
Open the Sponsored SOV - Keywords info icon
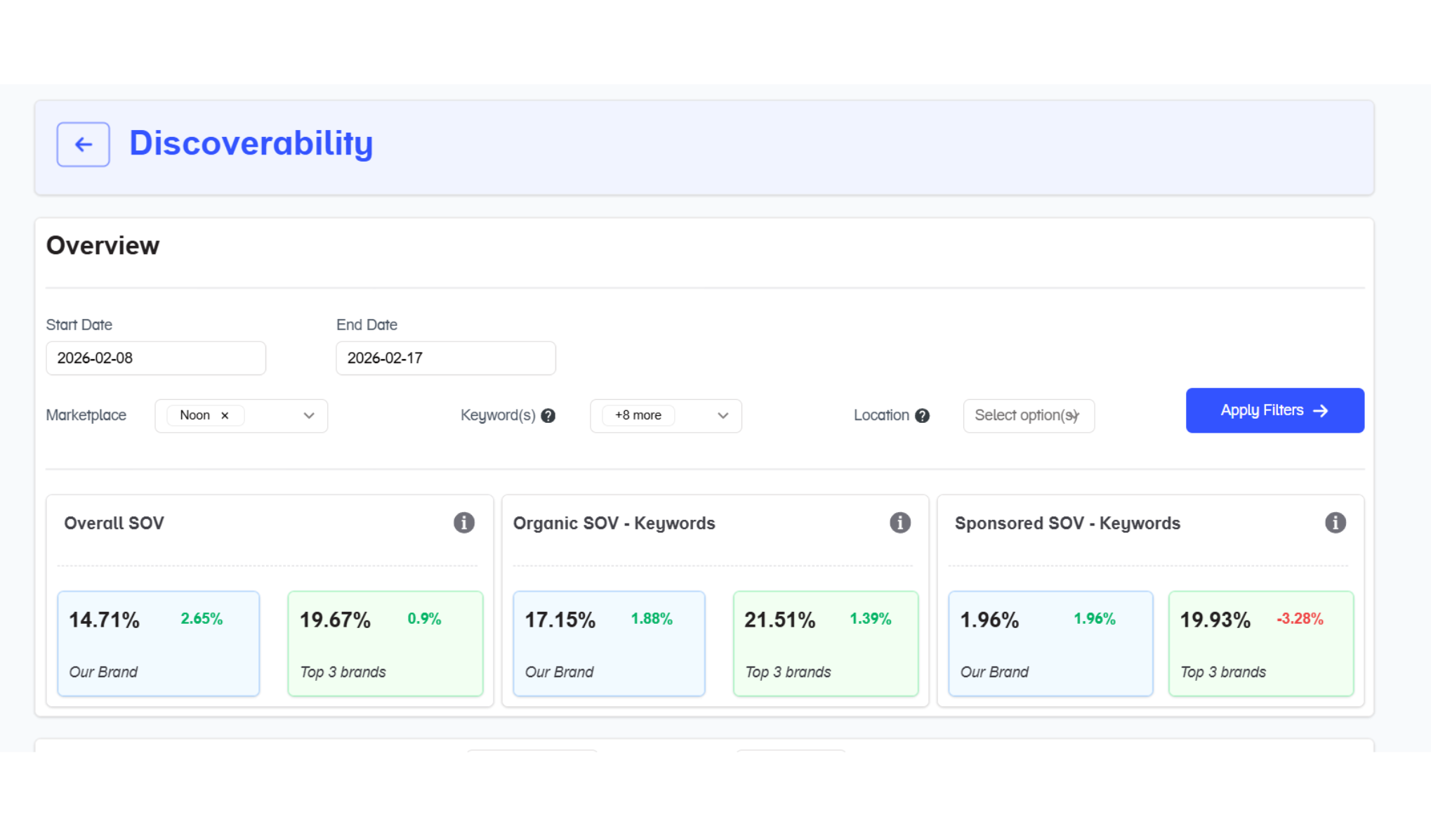coord(1335,523)
